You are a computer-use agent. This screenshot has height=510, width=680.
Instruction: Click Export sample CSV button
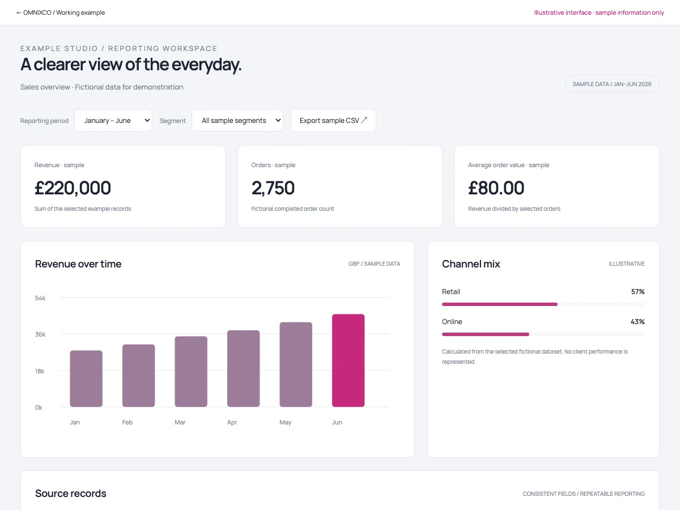333,121
